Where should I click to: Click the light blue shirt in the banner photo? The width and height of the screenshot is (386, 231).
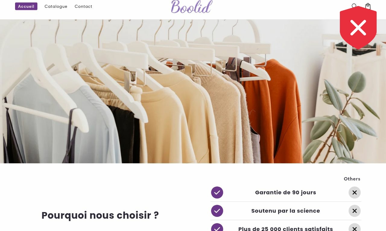60,120
